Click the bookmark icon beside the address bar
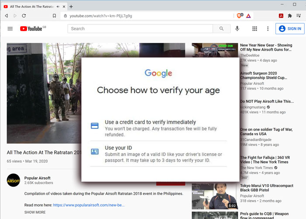Image resolution: width=306 pixels, height=219 pixels. (x=54, y=16)
